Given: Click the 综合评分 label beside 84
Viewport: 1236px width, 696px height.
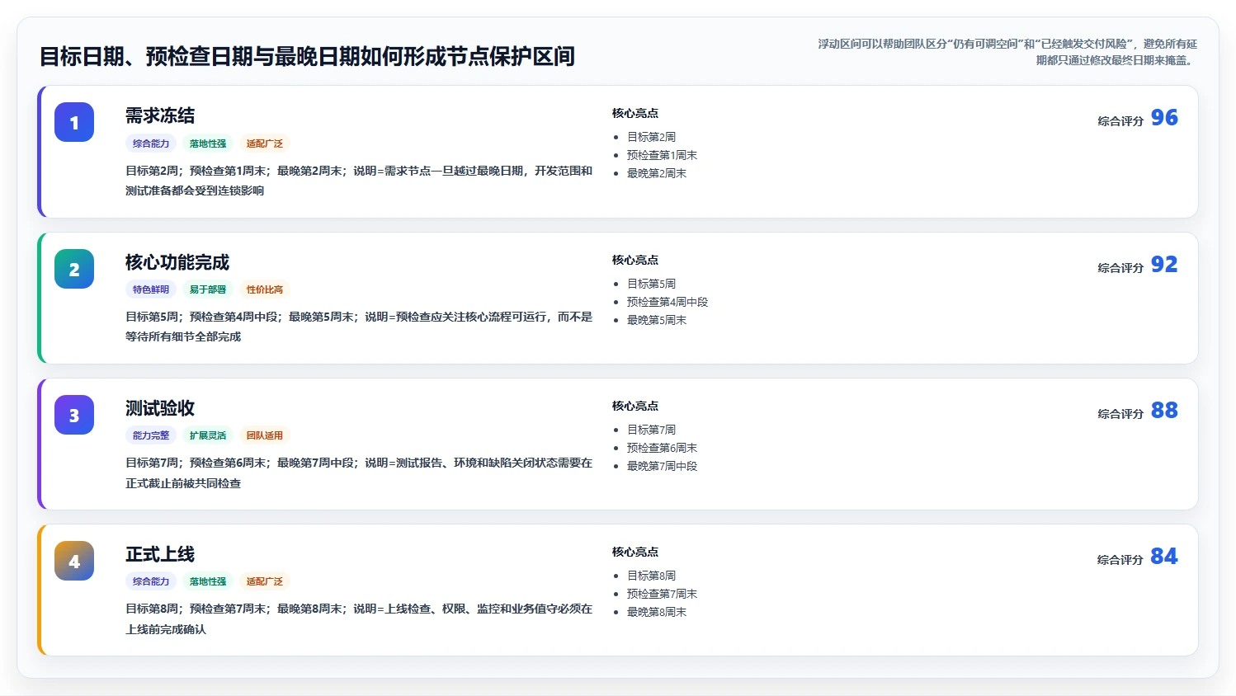Looking at the screenshot, I should click(x=1120, y=560).
